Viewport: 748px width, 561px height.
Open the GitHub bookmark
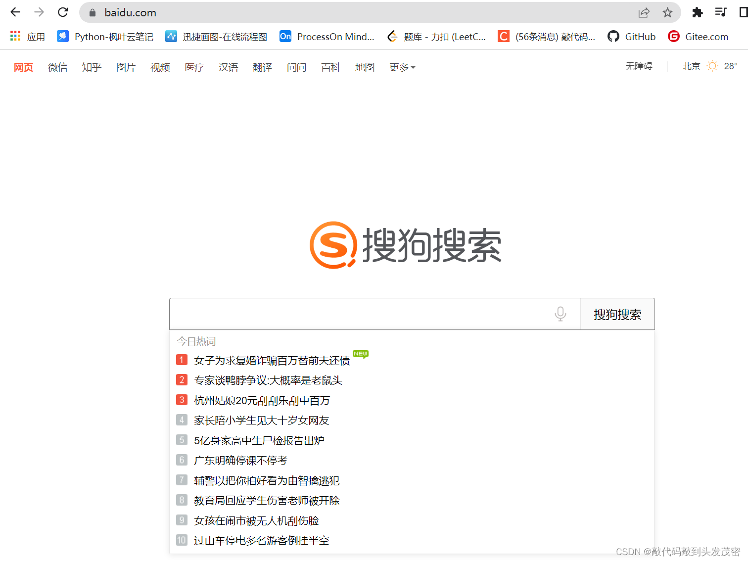click(x=632, y=37)
